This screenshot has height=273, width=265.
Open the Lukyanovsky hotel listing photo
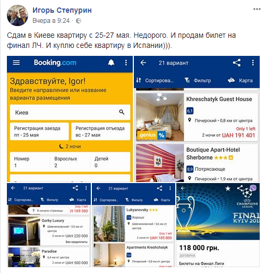pos(109,224)
